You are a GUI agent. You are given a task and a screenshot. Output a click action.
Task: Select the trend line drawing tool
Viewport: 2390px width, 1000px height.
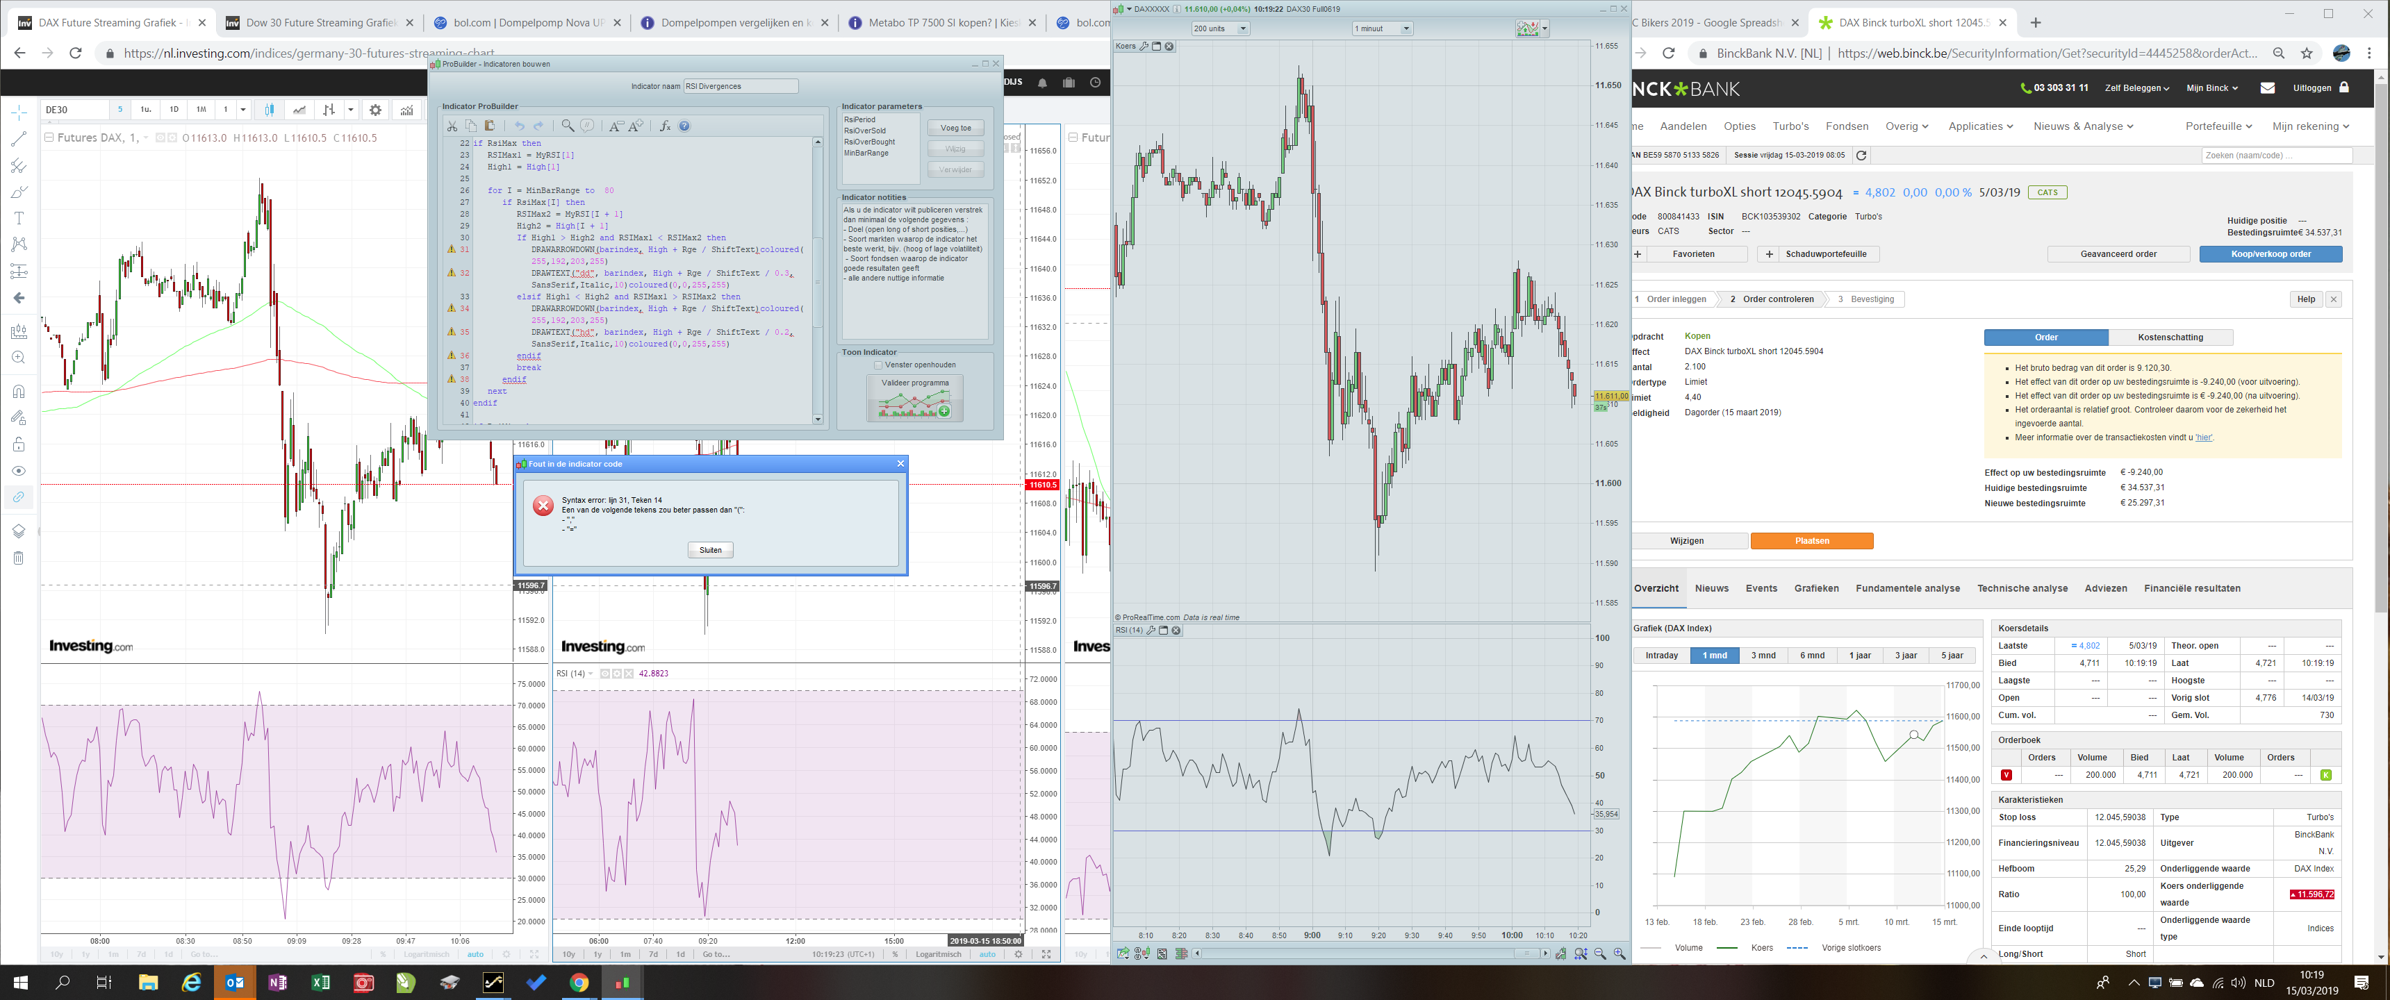pyautogui.click(x=19, y=139)
